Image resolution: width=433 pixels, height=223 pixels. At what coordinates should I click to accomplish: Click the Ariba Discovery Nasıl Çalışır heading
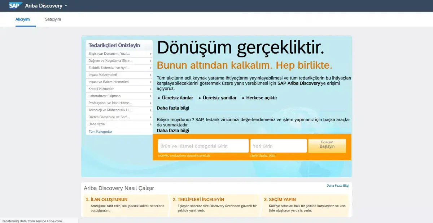click(119, 188)
